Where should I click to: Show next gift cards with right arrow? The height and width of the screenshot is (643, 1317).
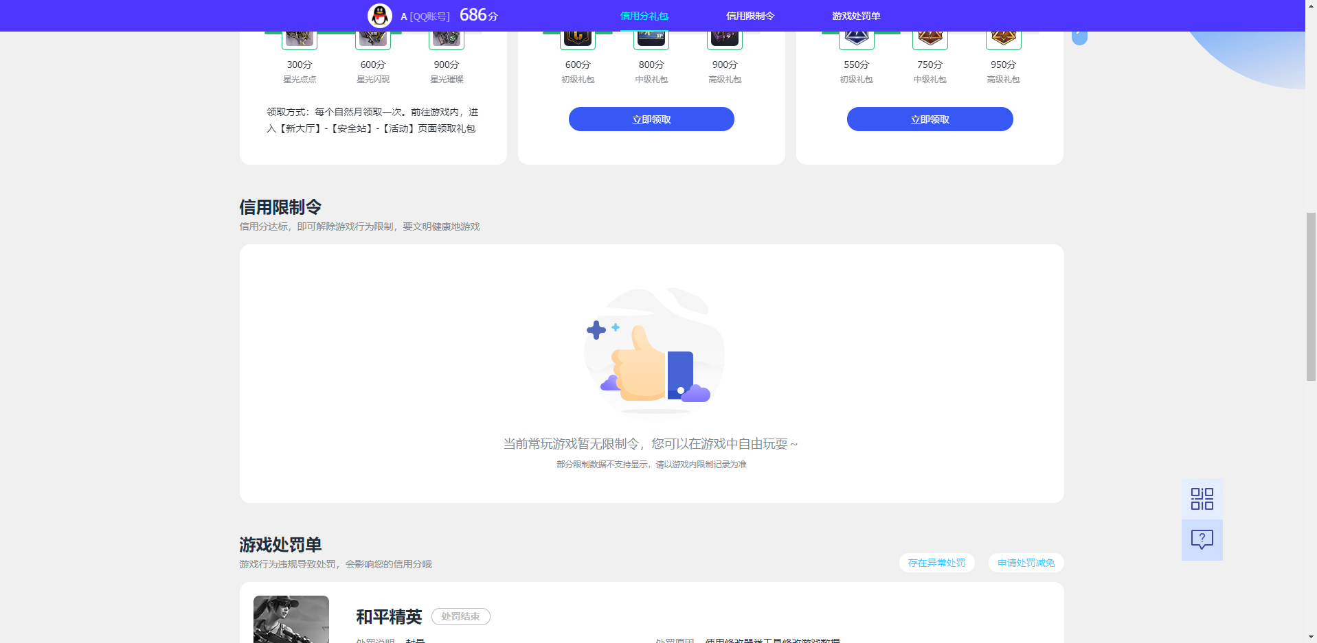1079,37
